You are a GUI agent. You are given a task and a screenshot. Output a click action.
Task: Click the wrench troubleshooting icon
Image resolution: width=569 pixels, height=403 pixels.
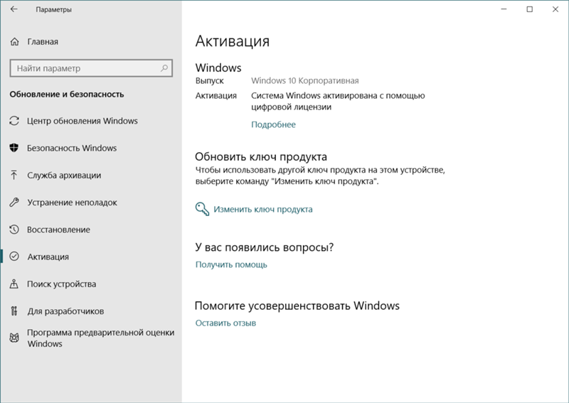[14, 203]
